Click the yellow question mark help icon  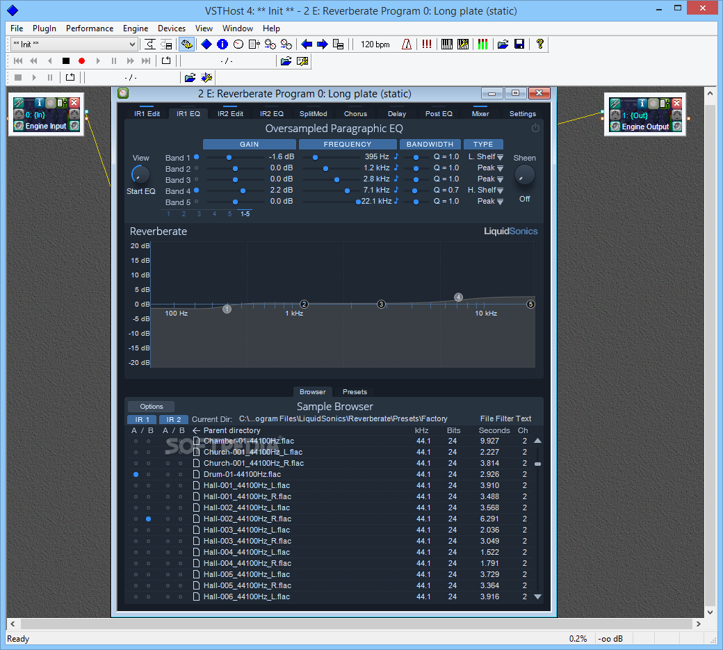point(539,44)
